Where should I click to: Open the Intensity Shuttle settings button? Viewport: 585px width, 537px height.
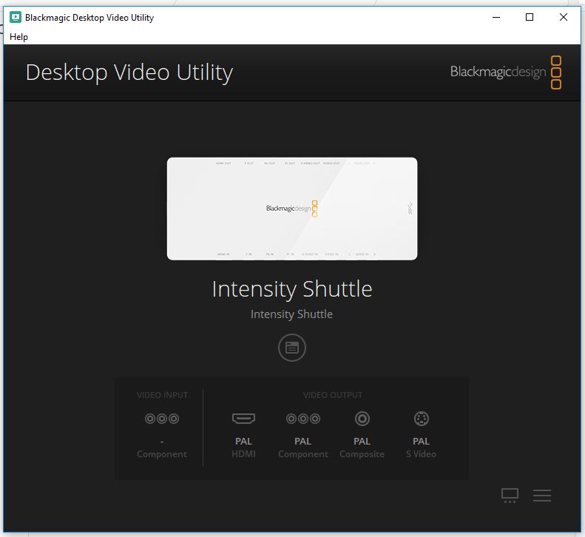coord(292,348)
